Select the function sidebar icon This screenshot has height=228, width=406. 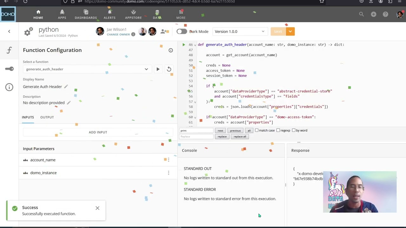(9, 50)
